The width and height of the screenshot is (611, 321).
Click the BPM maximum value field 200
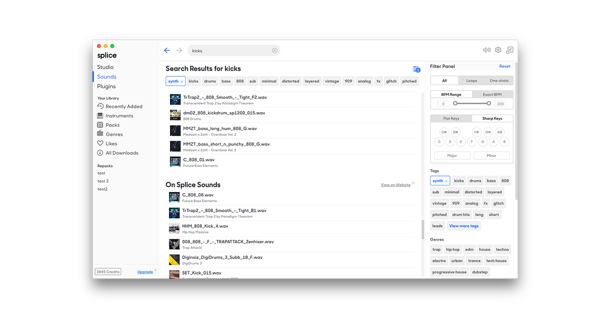(x=500, y=104)
